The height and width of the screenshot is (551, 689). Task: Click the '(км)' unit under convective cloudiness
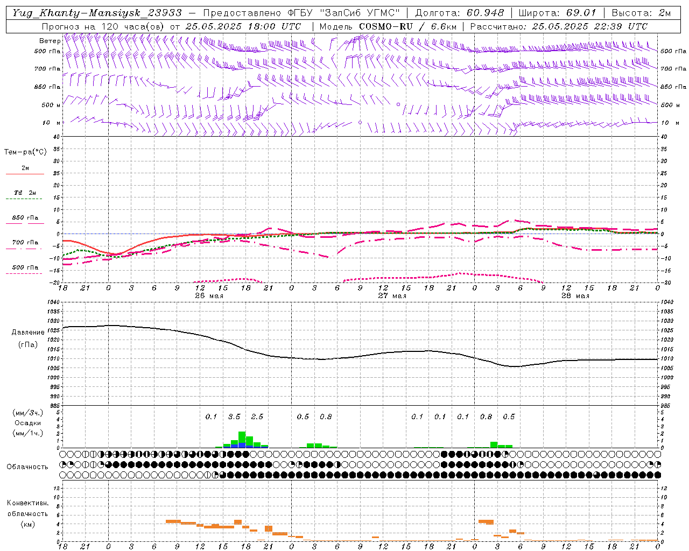27,524
